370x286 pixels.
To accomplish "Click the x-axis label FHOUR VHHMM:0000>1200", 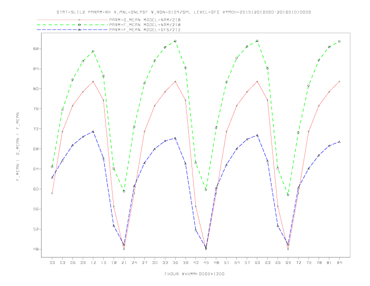I will (194, 274).
